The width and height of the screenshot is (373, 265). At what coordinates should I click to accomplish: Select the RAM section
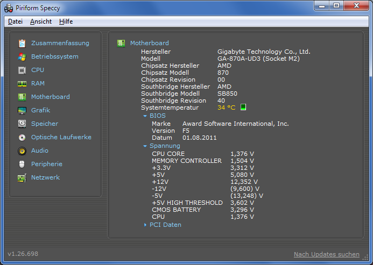(38, 83)
